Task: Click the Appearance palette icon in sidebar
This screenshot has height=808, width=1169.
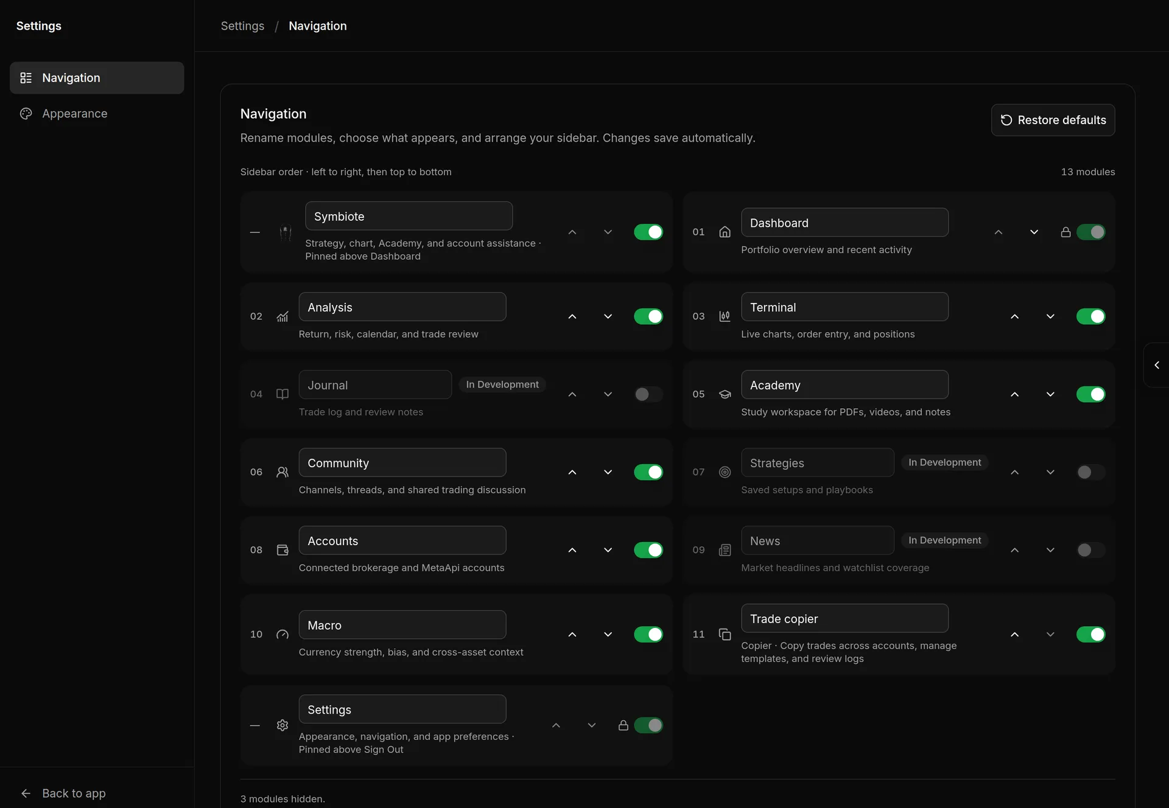Action: [x=26, y=114]
